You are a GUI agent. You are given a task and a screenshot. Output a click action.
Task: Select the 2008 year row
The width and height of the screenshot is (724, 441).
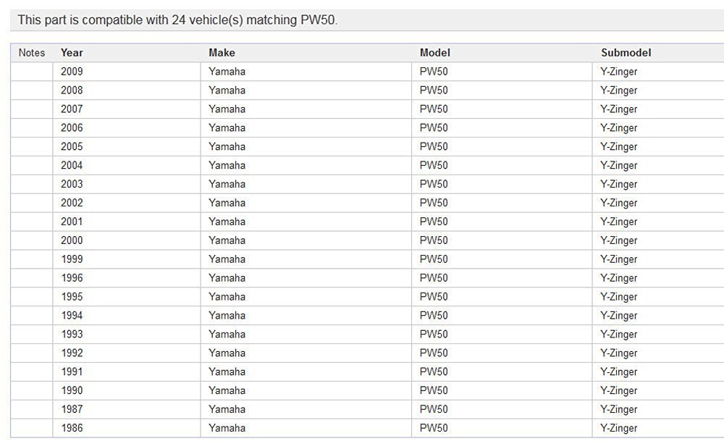point(72,91)
